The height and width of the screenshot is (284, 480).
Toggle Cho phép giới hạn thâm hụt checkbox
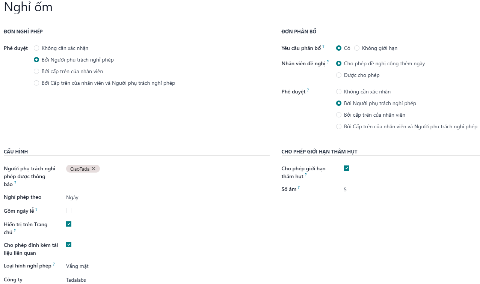pos(347,168)
